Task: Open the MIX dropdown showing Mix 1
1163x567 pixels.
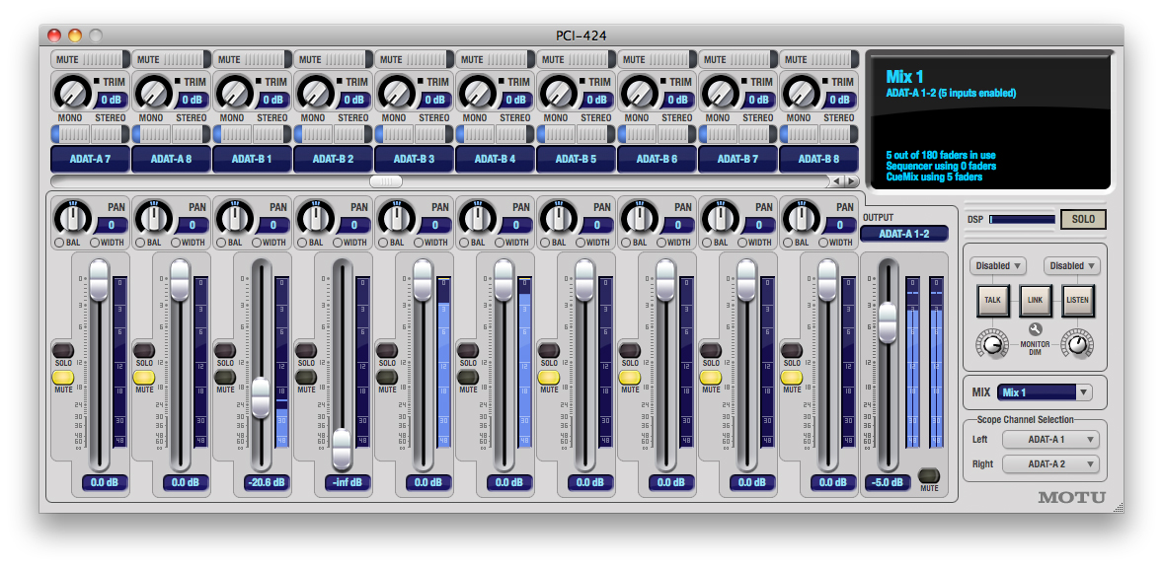Action: click(x=1045, y=392)
